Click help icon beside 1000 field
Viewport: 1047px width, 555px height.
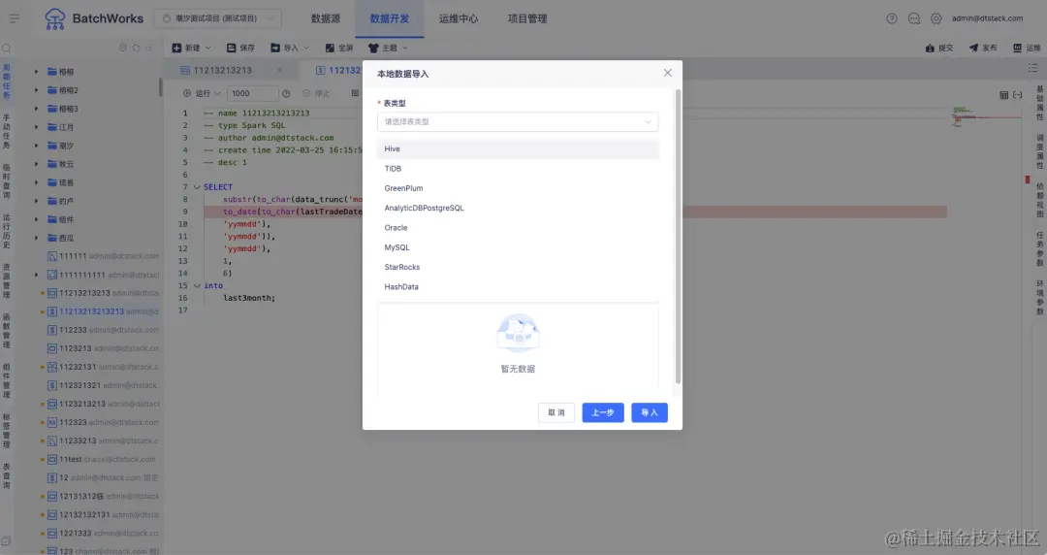(286, 93)
